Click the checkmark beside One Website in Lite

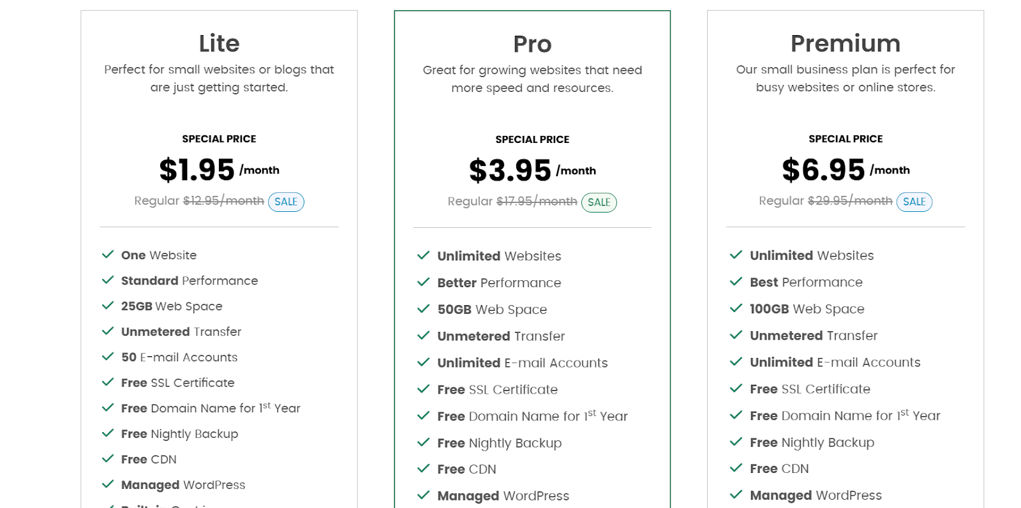108,255
